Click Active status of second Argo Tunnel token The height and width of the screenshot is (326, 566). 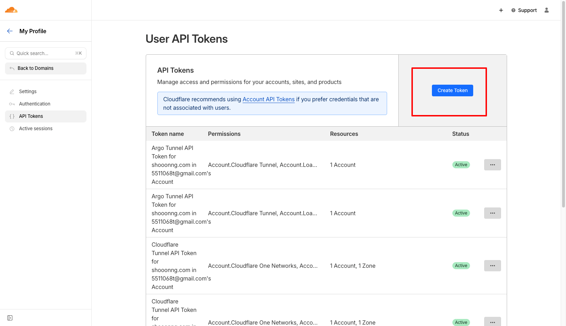click(x=461, y=213)
